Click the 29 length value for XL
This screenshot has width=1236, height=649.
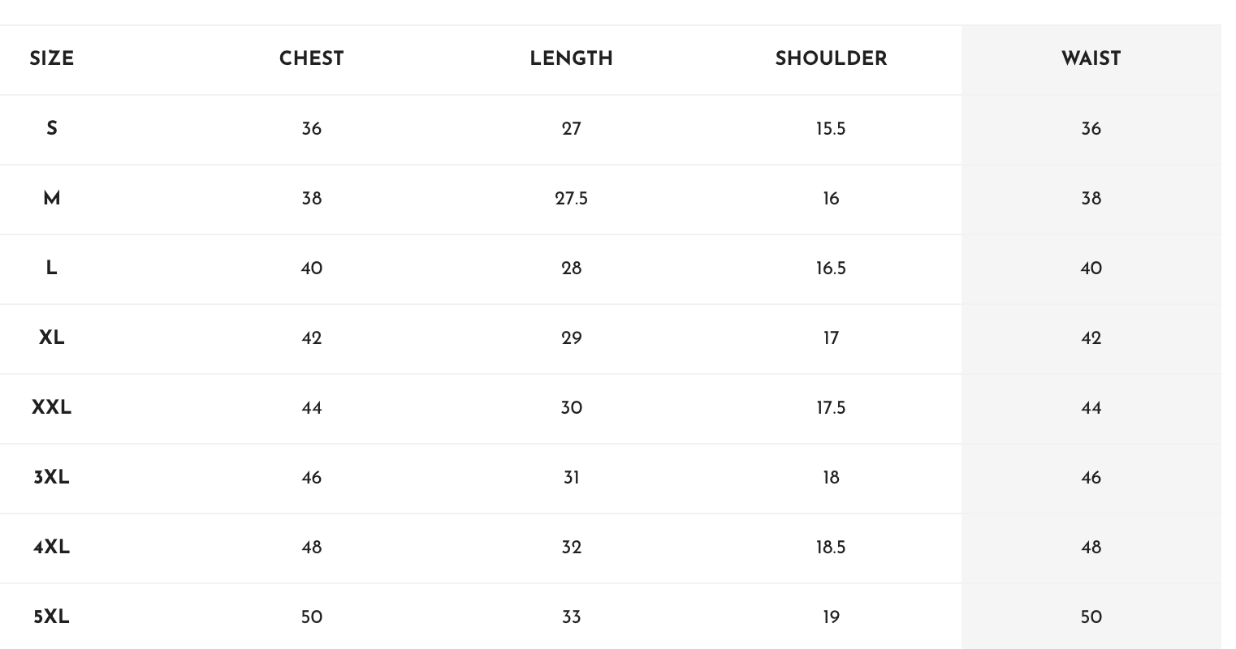pyautogui.click(x=571, y=338)
